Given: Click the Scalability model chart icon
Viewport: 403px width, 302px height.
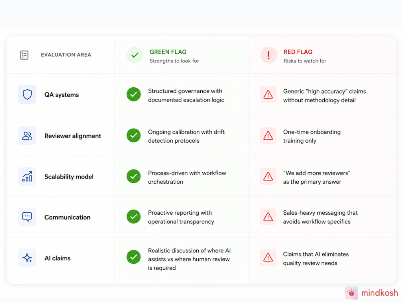Looking at the screenshot, I should coord(27,177).
